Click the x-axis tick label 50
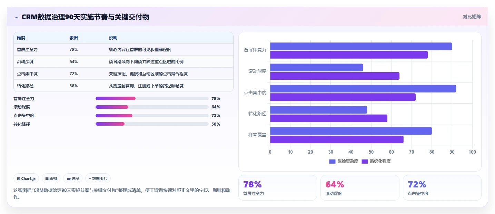This screenshot has height=214, width=495. (371, 152)
